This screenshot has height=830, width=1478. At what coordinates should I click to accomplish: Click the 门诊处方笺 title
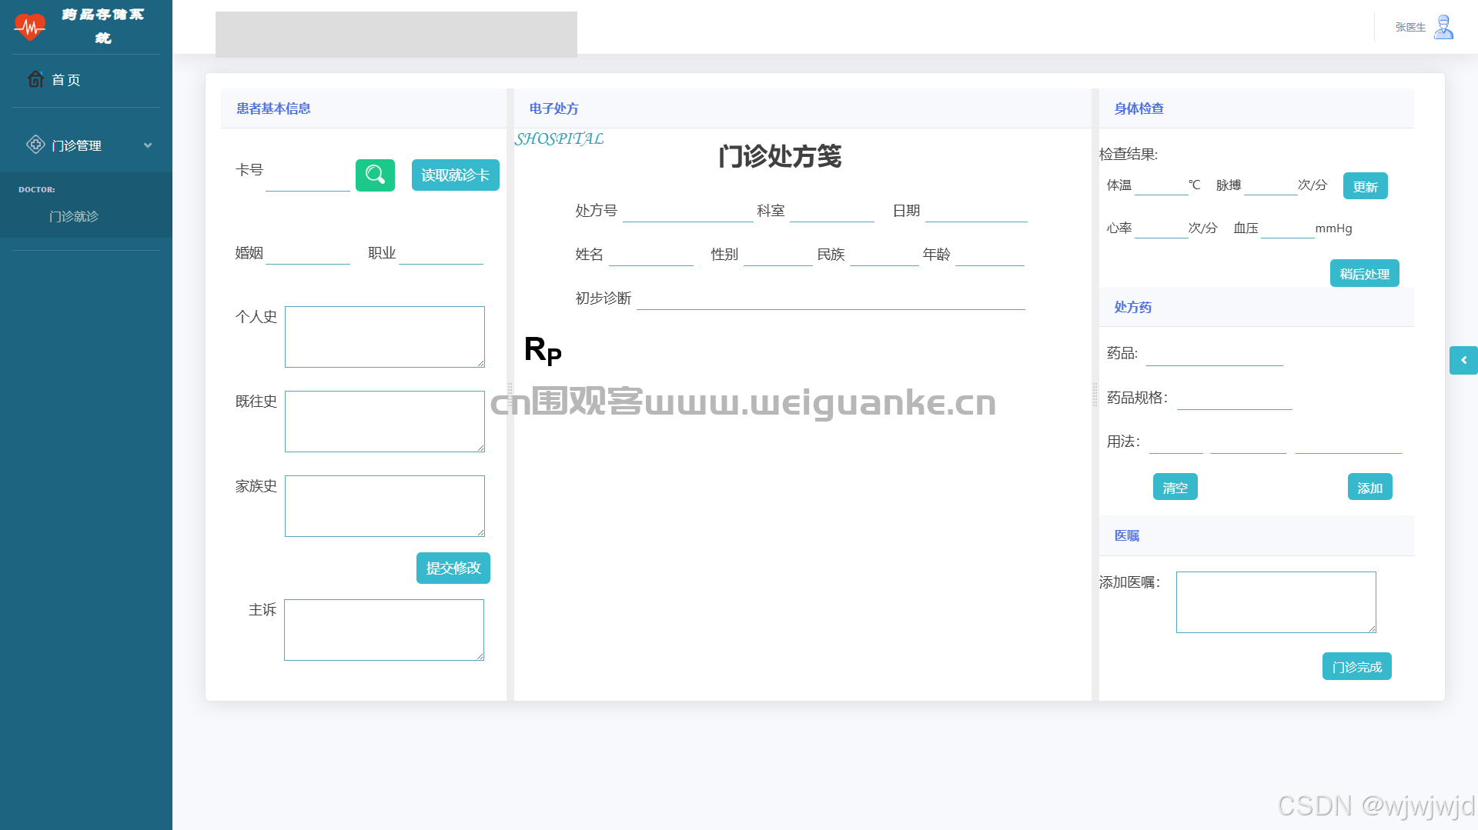point(780,156)
